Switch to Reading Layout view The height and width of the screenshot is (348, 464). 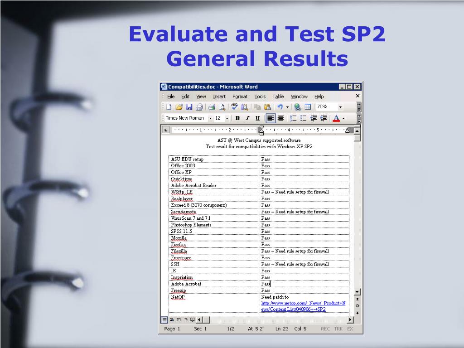point(192,319)
